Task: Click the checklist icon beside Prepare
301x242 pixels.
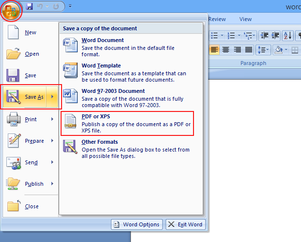Action: coord(14,141)
